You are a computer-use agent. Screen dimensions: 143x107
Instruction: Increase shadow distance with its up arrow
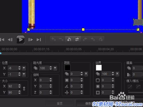point(82,91)
